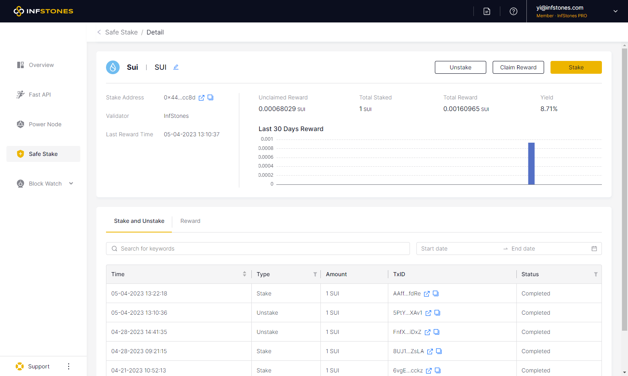Open the three-dot menu beside Support

tap(69, 366)
